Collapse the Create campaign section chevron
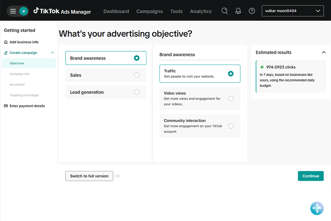The image size is (331, 221). click(x=53, y=53)
